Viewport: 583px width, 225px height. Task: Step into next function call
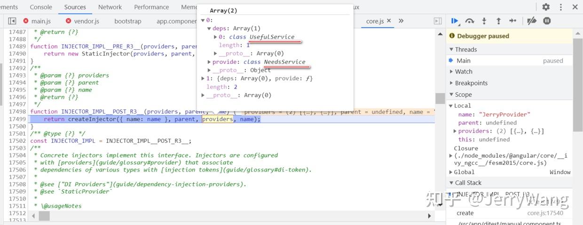click(484, 21)
